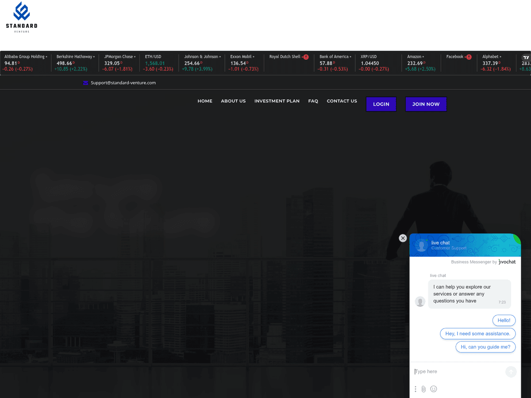This screenshot has width=531, height=398.
Task: Click the agent avatar beside chat message
Action: pos(420,302)
